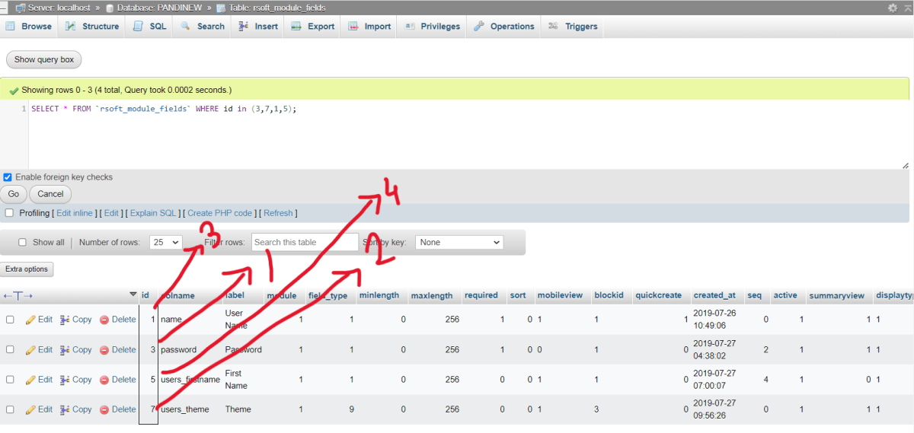The image size is (914, 433).
Task: Click Create PHP code link
Action: (x=219, y=213)
